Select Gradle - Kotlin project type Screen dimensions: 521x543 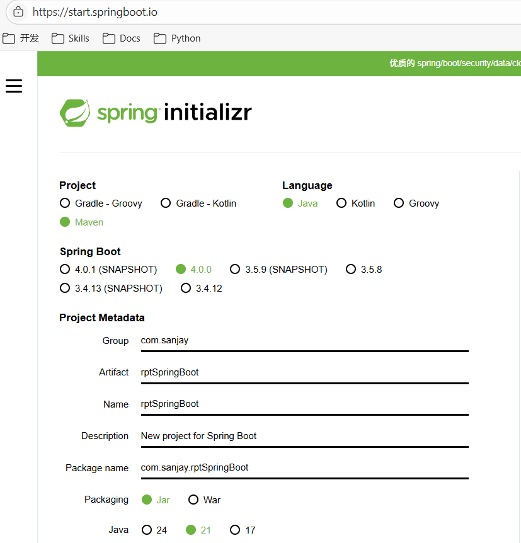198,203
